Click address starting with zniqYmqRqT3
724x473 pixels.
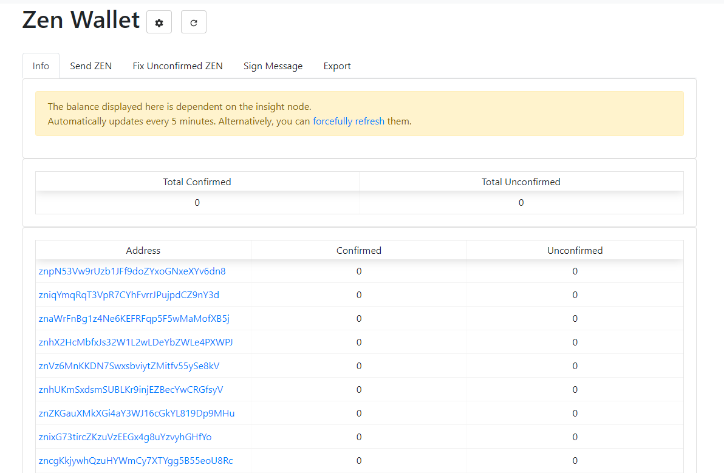[129, 295]
